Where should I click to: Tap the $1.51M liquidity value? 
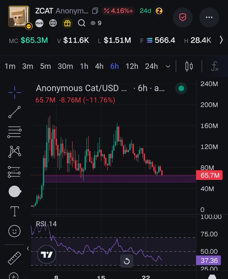117,40
